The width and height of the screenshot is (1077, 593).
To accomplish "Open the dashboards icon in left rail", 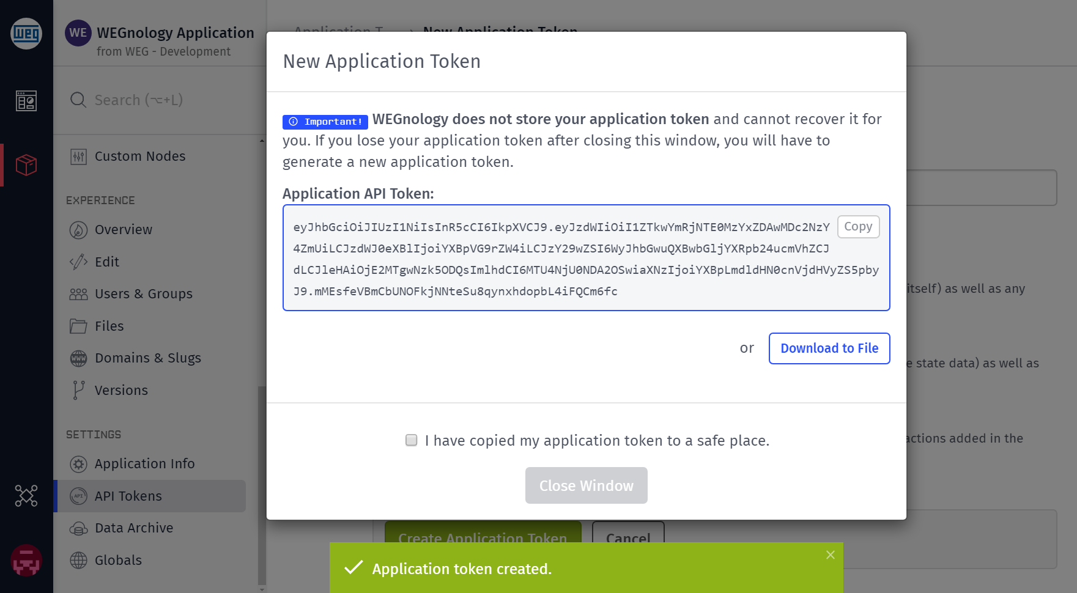I will point(26,101).
